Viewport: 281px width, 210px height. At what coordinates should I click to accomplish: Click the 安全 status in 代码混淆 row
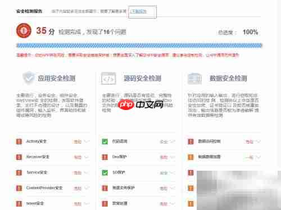164,141
